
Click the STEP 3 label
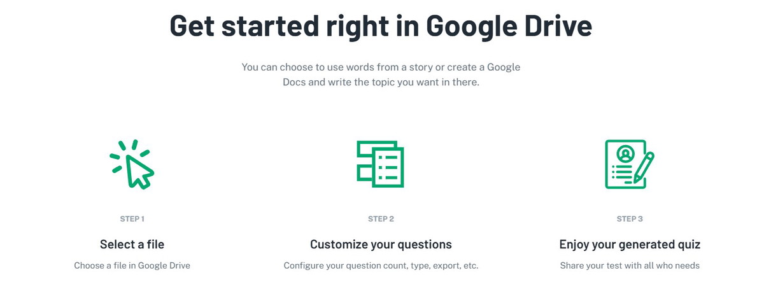coord(630,219)
